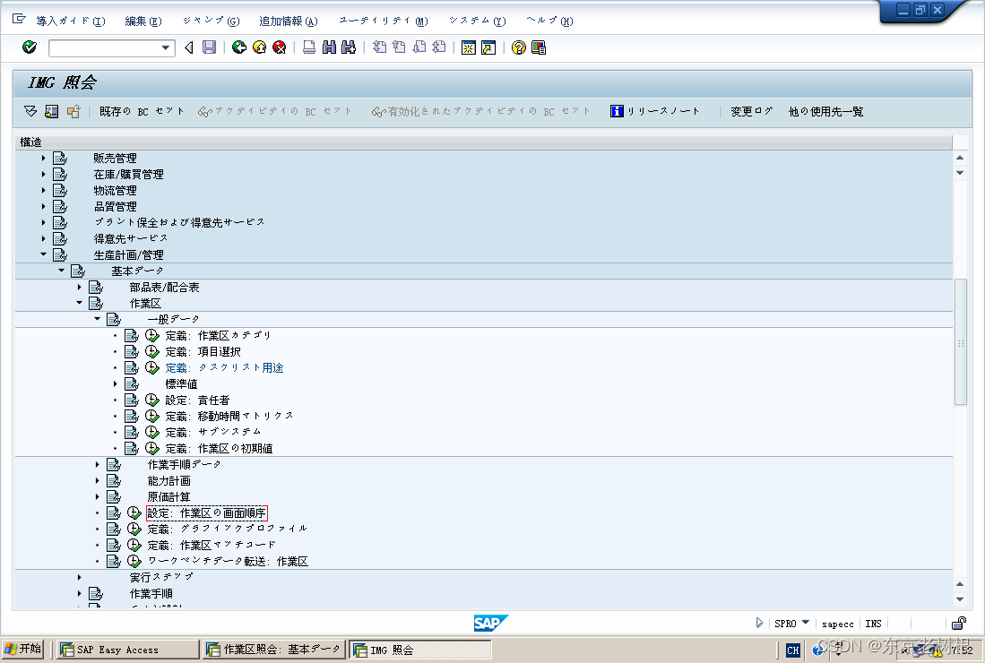Click the documentation icon beside 定義: 作業区カテゴリ
The height and width of the screenshot is (663, 985).
133,334
